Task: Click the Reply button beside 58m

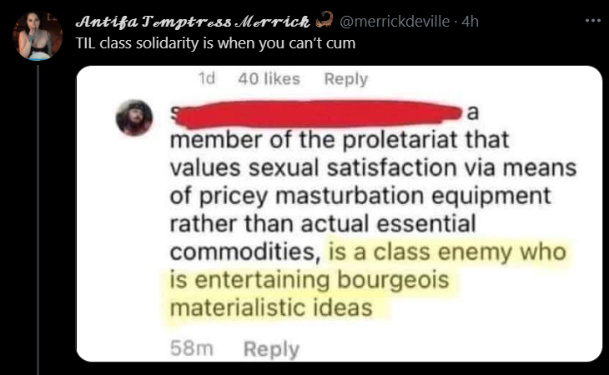Action: [x=271, y=348]
